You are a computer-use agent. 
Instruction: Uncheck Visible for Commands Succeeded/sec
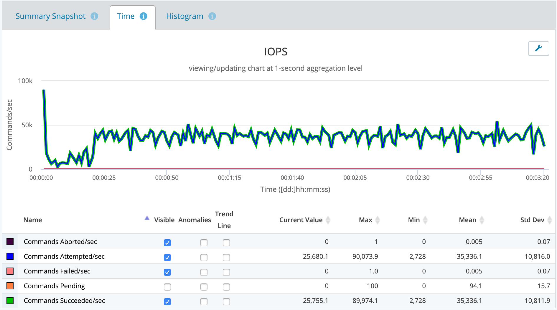pos(167,301)
